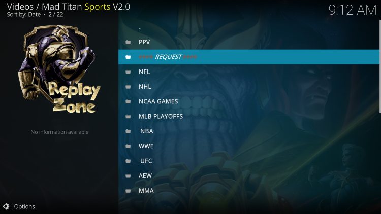Click the folder icon beside NFL
This screenshot has width=381, height=214.
coord(128,72)
